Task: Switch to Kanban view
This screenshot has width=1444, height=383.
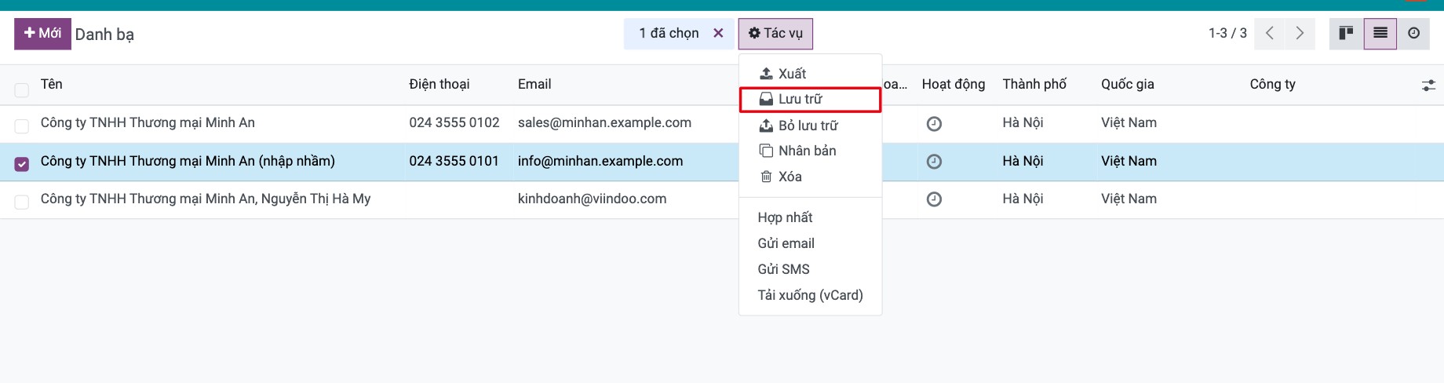Action: (x=1346, y=34)
